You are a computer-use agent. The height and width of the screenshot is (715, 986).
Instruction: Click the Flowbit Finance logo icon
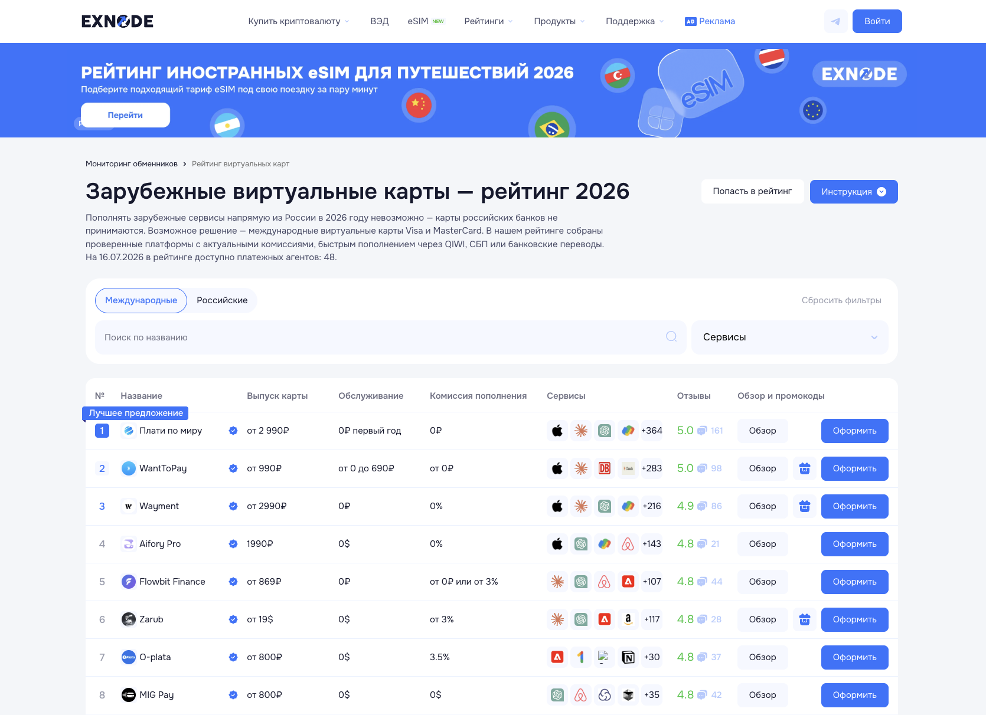[x=129, y=582]
